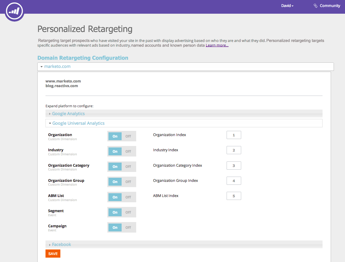
Task: Click the orange SAVE button
Action: [53, 254]
